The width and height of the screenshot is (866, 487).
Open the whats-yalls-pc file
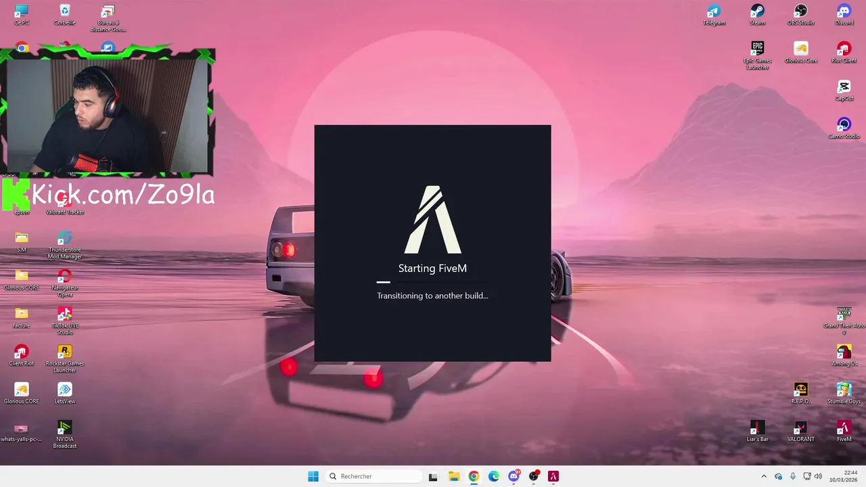point(22,432)
